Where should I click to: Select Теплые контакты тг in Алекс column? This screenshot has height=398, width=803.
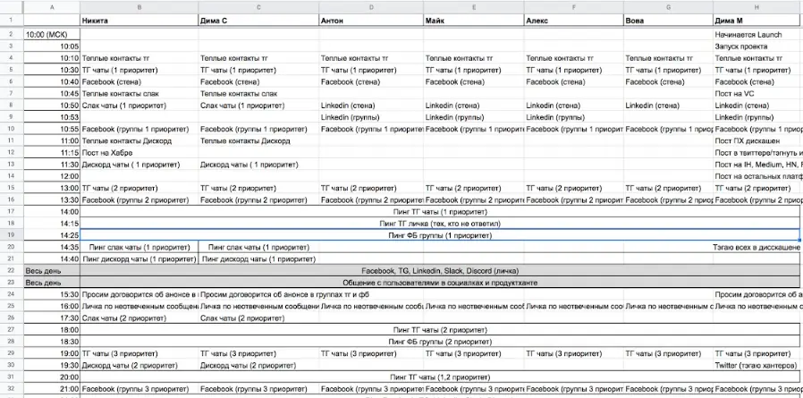(x=574, y=58)
